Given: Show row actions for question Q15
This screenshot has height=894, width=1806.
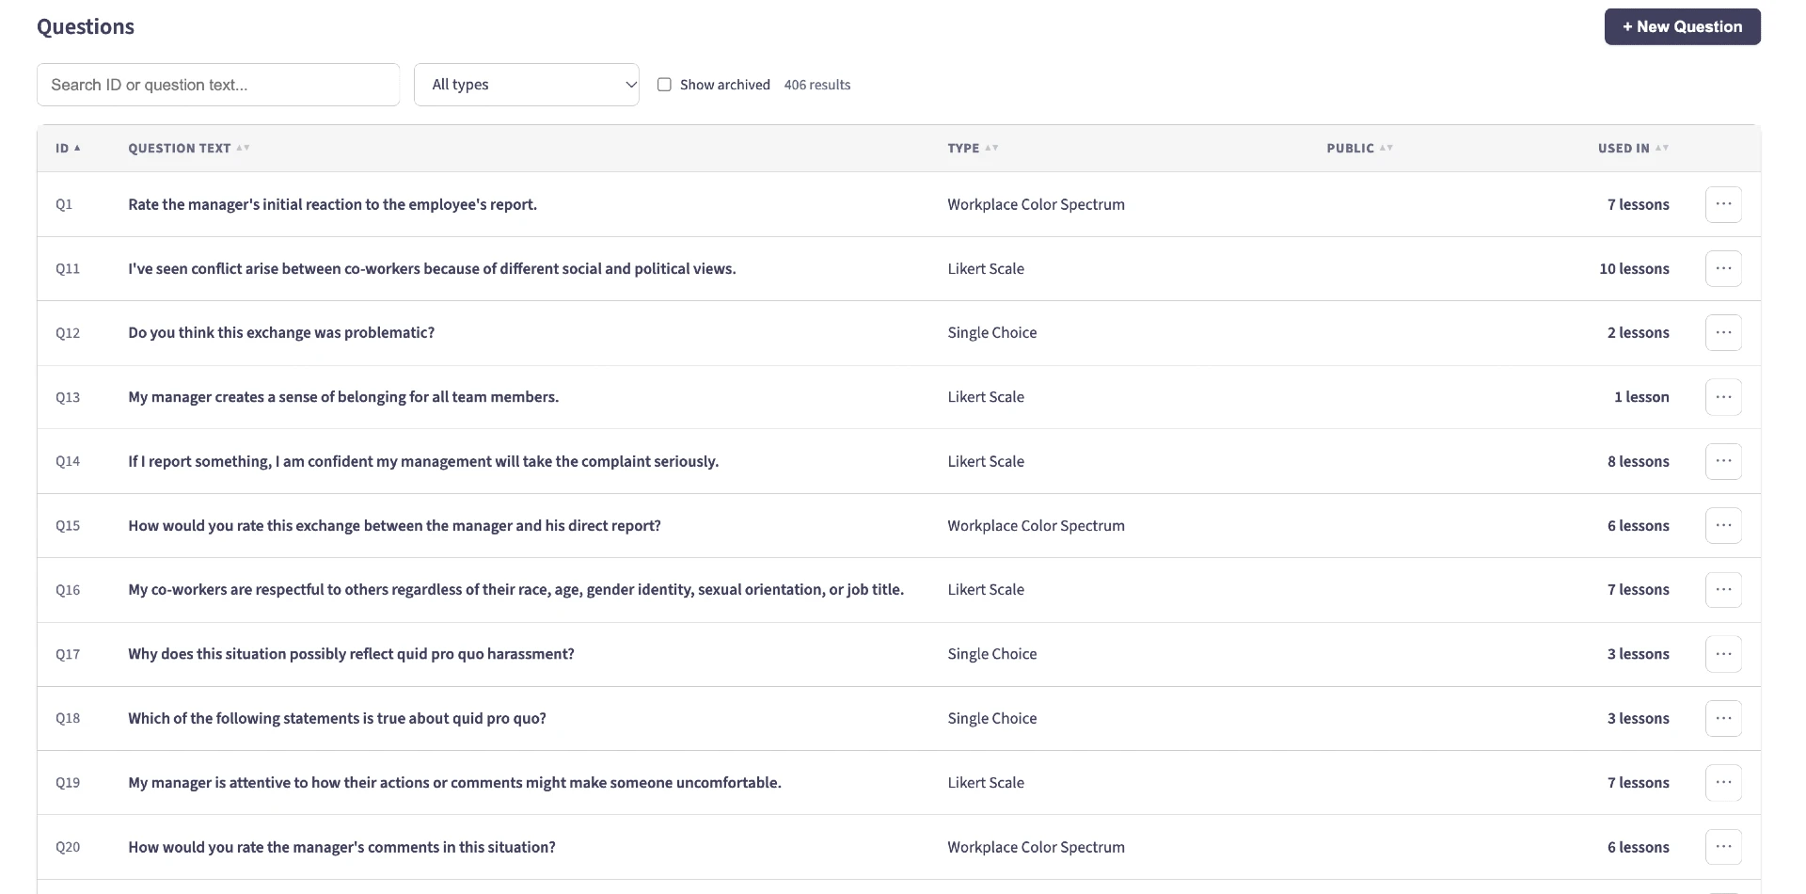Looking at the screenshot, I should click(1723, 525).
